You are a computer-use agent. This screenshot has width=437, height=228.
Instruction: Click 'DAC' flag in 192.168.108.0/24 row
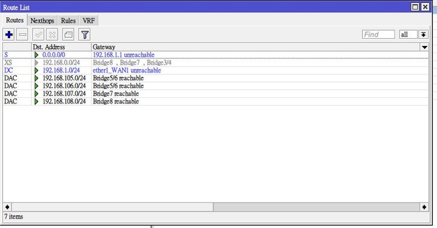10,102
